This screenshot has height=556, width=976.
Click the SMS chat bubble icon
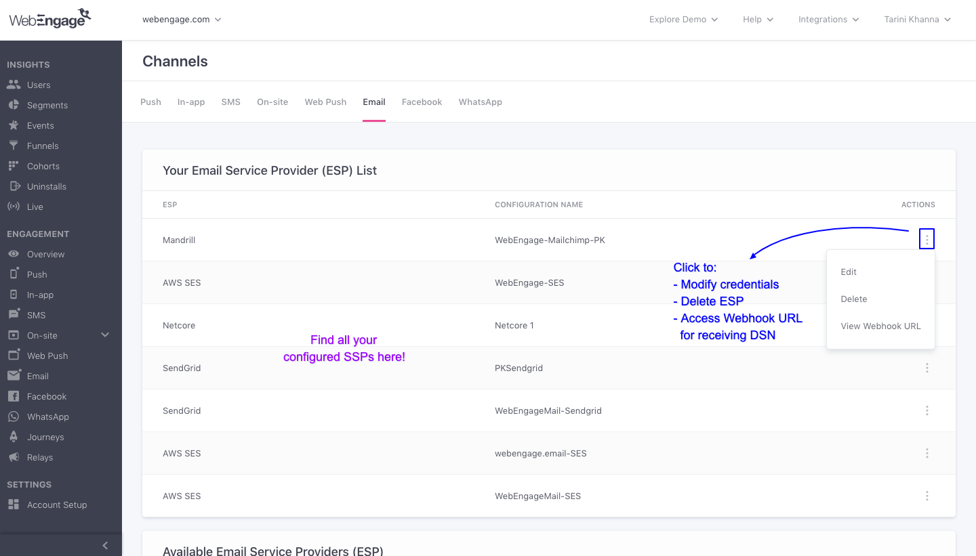(14, 315)
